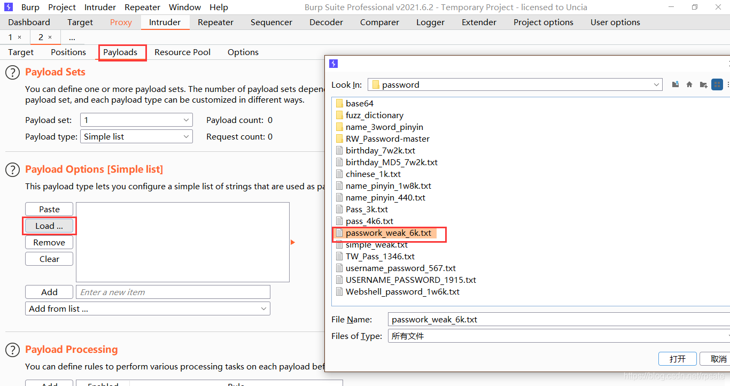Select USERNAME_PASSWORD_1915.txt file

tap(406, 280)
